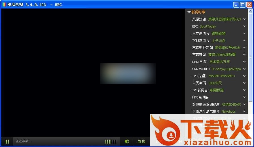
Task: Click the Newshour program label
Action: click(x=228, y=112)
